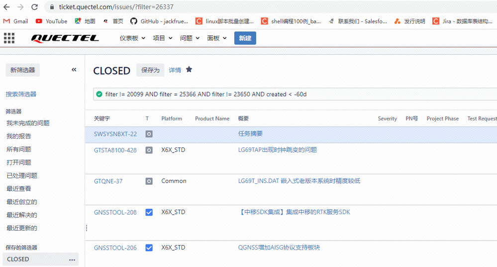Sort by Platform column header

[172, 119]
